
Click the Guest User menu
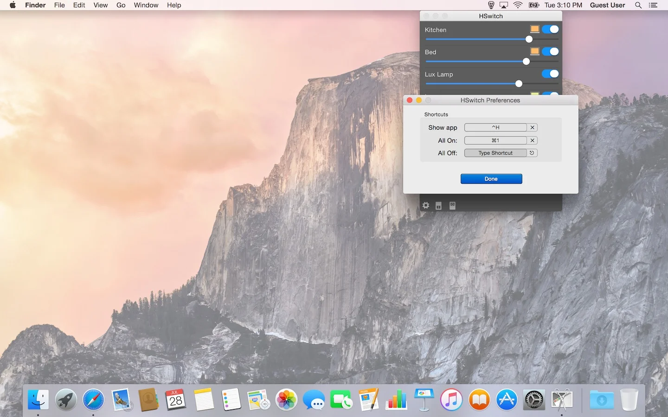(x=607, y=5)
